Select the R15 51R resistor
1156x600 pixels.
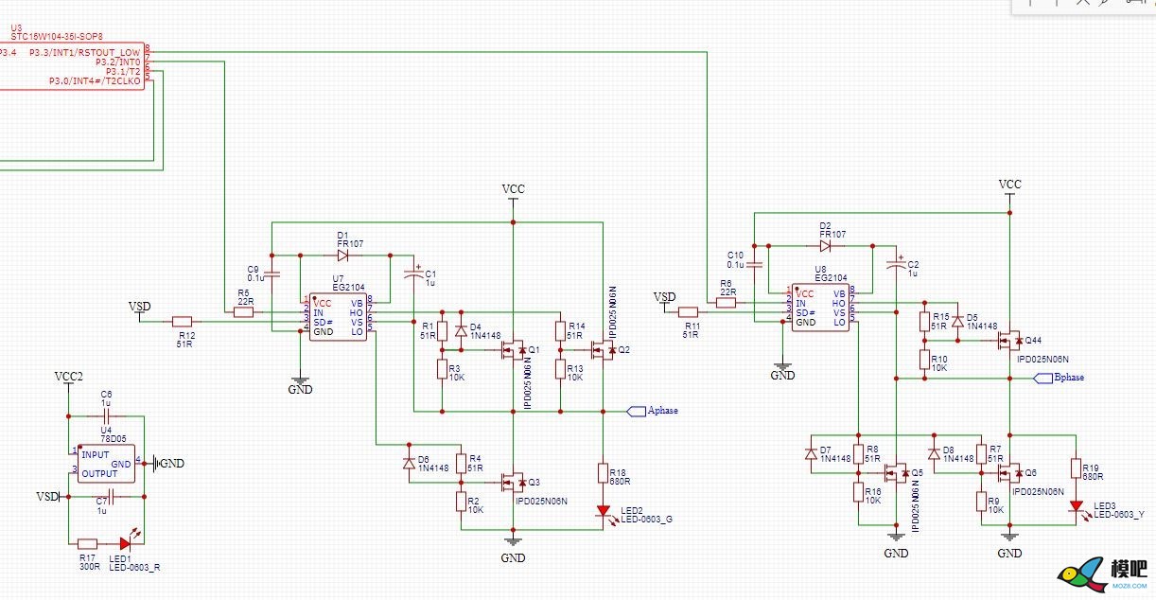[924, 322]
